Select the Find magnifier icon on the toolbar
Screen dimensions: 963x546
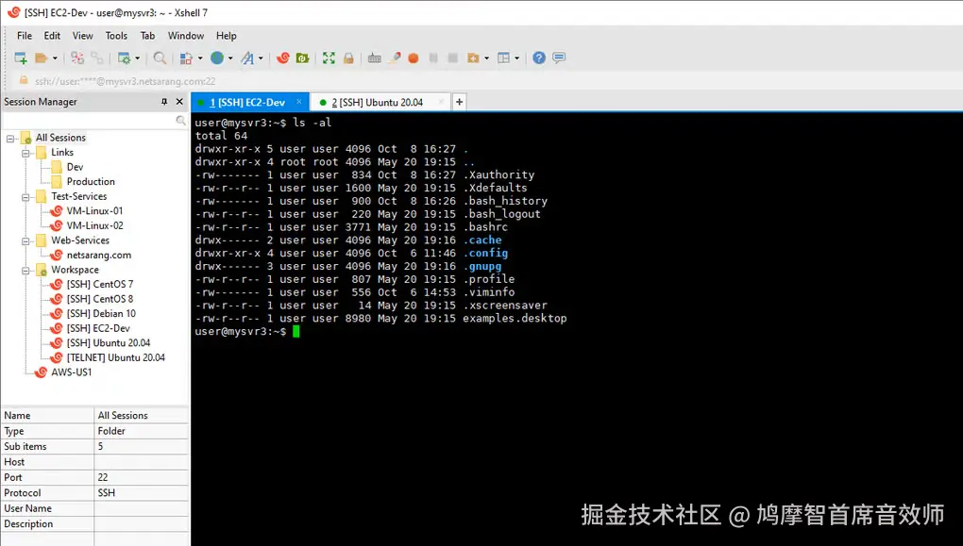point(160,58)
